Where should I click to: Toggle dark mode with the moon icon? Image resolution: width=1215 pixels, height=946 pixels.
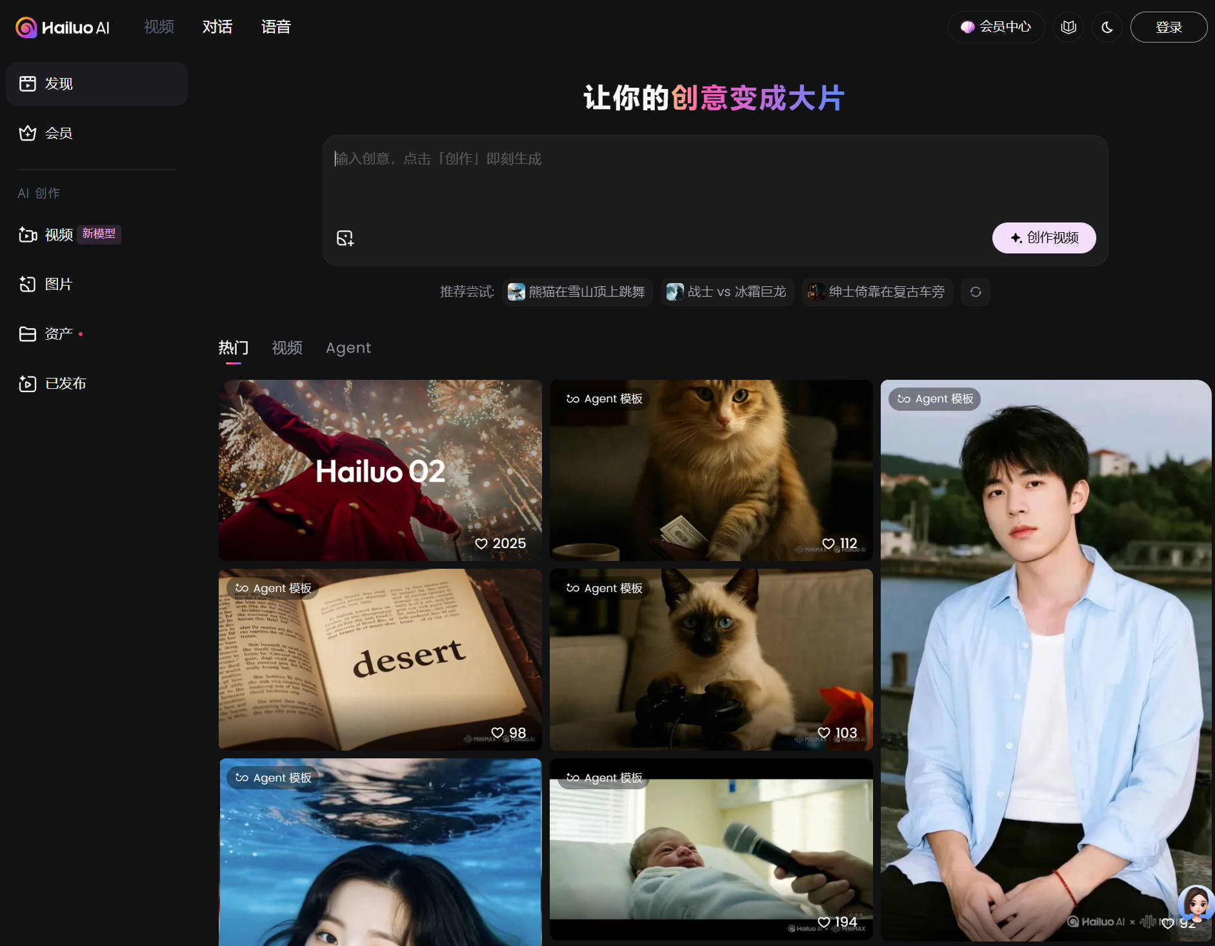point(1107,27)
